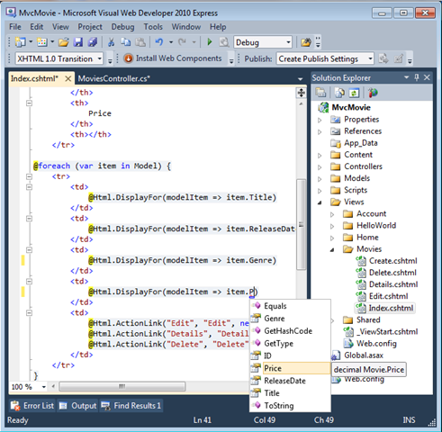Screen dimensions: 442x432
Task: Click Refresh icon in Solution Explorer toolbar
Action: coord(354,93)
